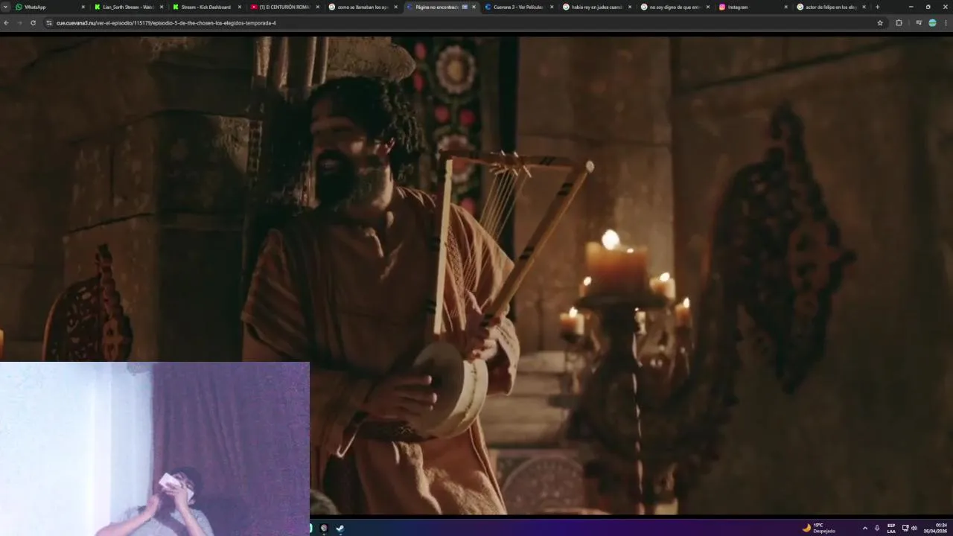This screenshot has height=536, width=953.
Task: Go forward to the next page
Action: [19, 23]
